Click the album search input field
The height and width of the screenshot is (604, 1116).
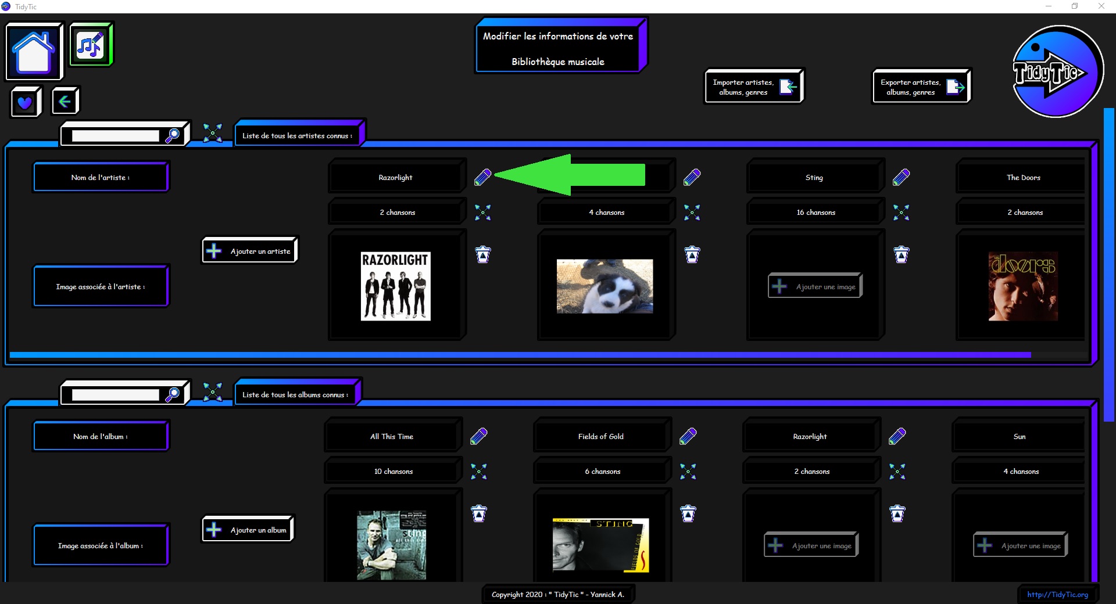click(115, 395)
